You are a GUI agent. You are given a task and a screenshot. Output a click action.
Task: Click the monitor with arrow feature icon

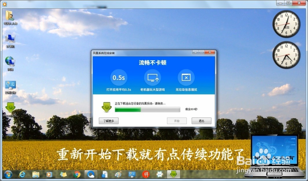coord(153,78)
